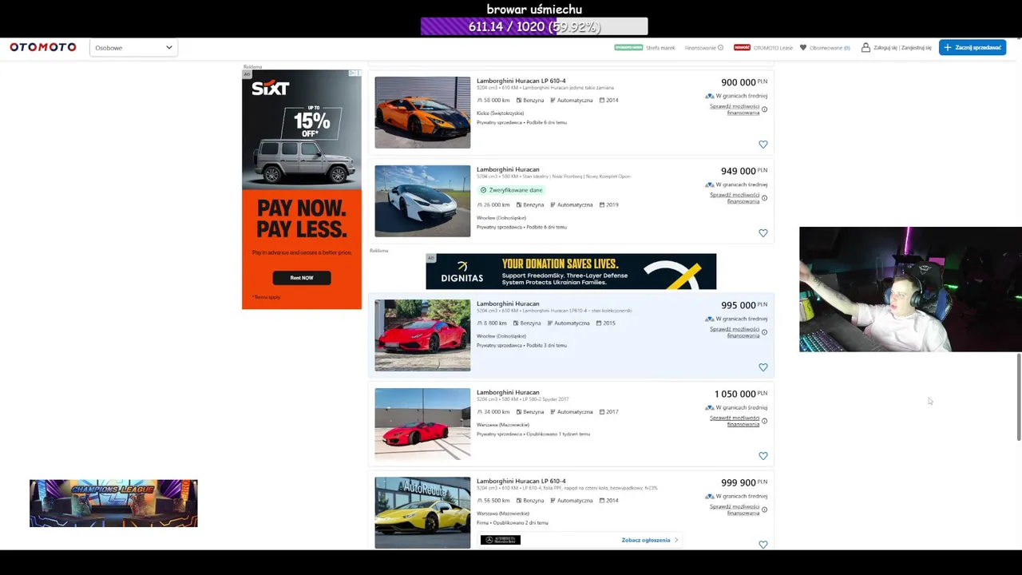Click Sprawdź możliwości finansowania for 1 050 000 listing
1022x575 pixels.
point(735,421)
